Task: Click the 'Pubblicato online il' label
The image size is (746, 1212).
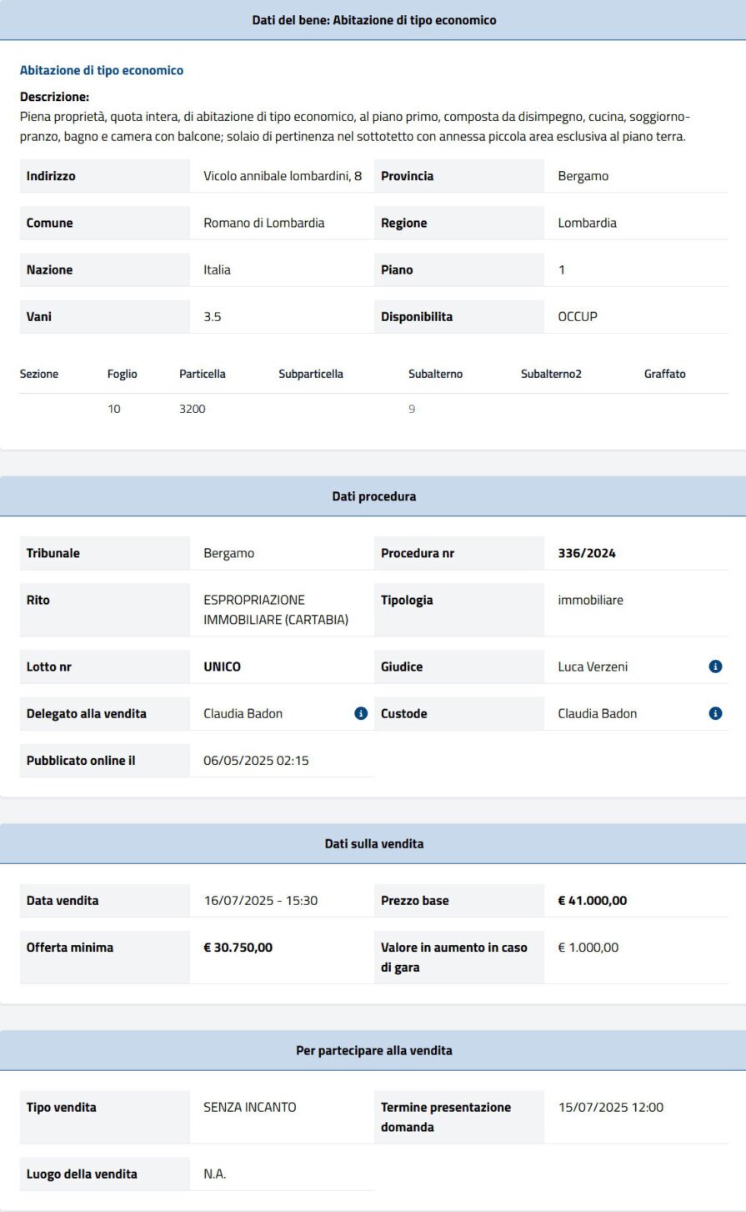Action: pos(81,760)
